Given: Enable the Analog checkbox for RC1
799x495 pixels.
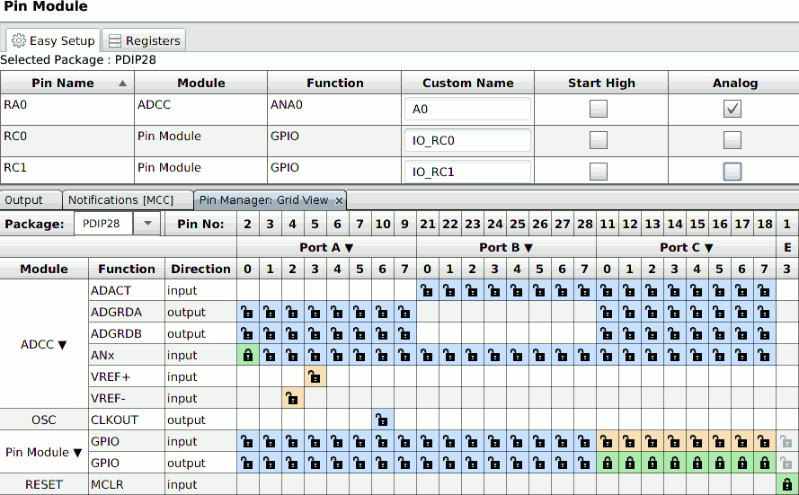Looking at the screenshot, I should point(732,172).
